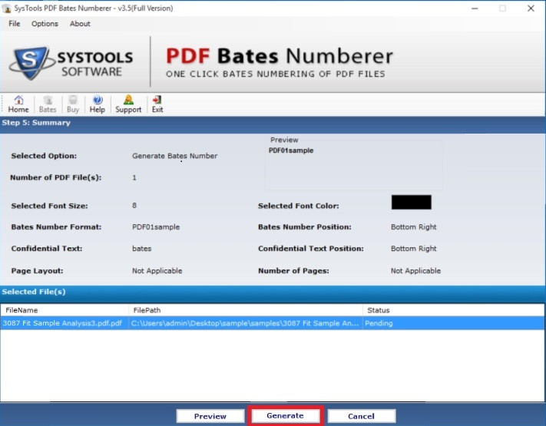
Task: Open the Options menu
Action: [45, 24]
